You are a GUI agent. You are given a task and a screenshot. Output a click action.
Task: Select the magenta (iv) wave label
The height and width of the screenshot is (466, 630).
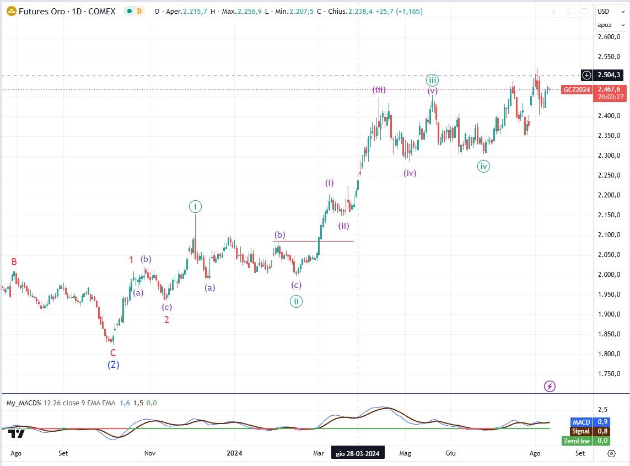point(410,173)
